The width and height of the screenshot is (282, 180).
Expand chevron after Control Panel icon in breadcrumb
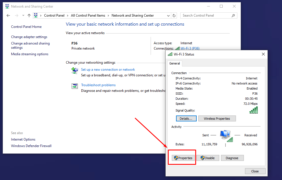point(41,15)
